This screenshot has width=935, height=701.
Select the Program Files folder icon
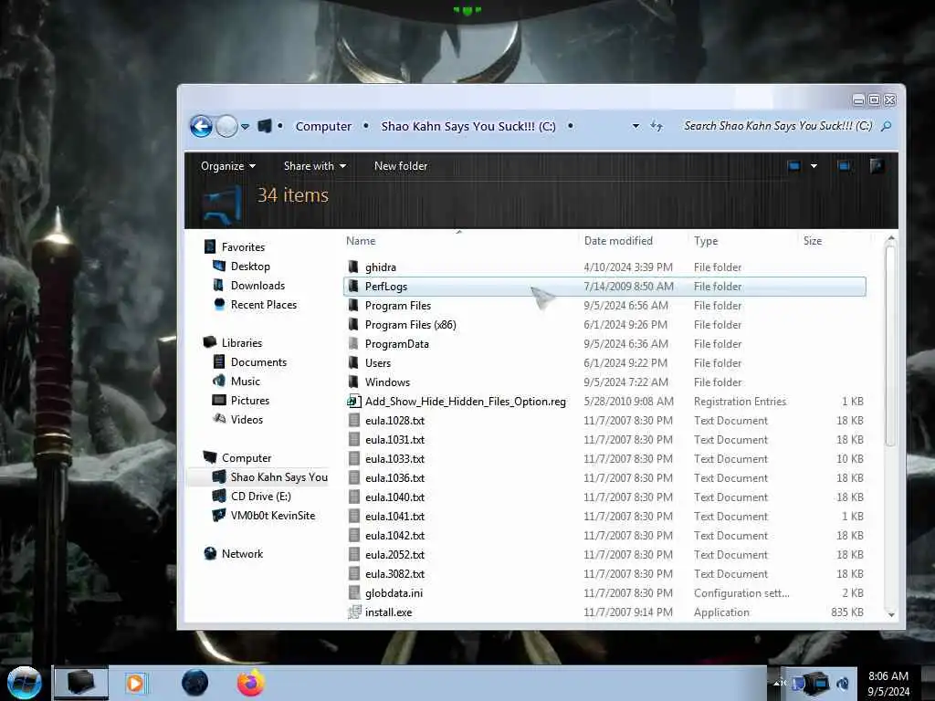(353, 305)
